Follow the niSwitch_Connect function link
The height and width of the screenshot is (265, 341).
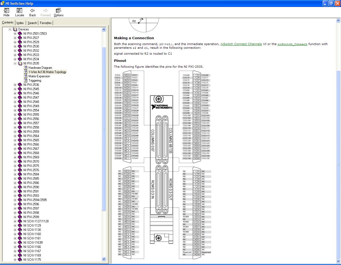click(292, 44)
